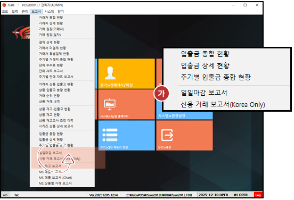Click the JSale app icon in title bar

4,5
